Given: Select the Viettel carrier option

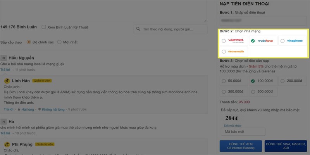Looking at the screenshot, I should [234, 41].
